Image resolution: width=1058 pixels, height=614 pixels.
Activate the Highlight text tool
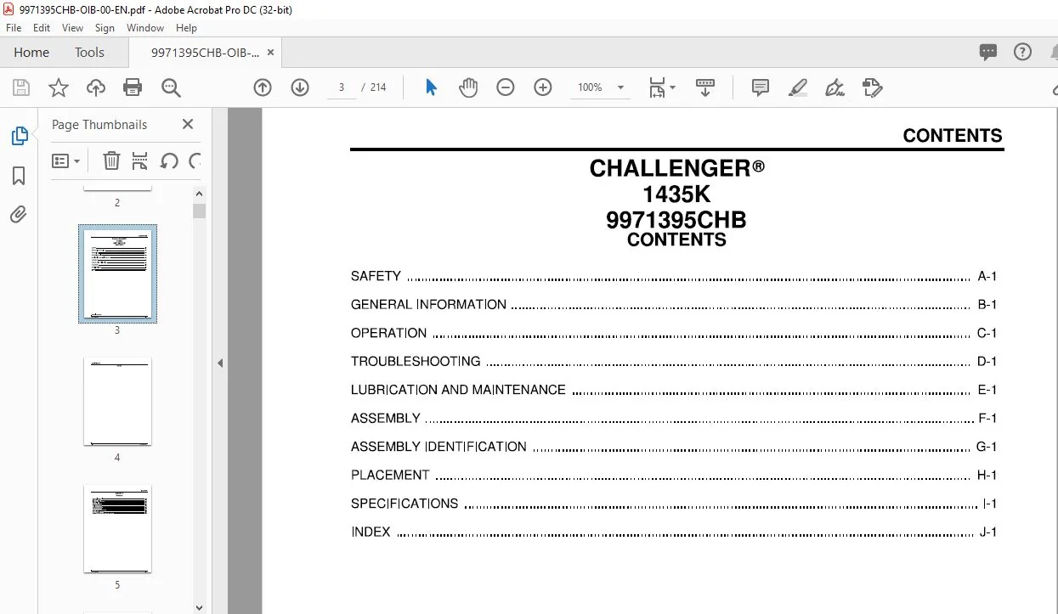[798, 87]
